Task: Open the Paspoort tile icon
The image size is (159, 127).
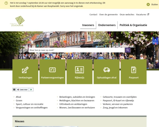Action: [x=134, y=70]
